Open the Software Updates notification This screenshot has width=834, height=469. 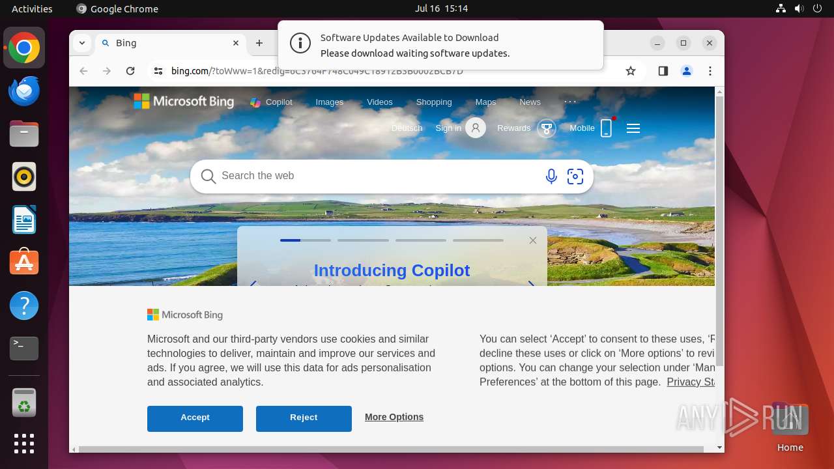click(440, 45)
